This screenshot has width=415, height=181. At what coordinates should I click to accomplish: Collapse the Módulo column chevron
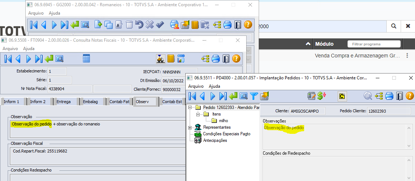pyautogui.click(x=308, y=44)
